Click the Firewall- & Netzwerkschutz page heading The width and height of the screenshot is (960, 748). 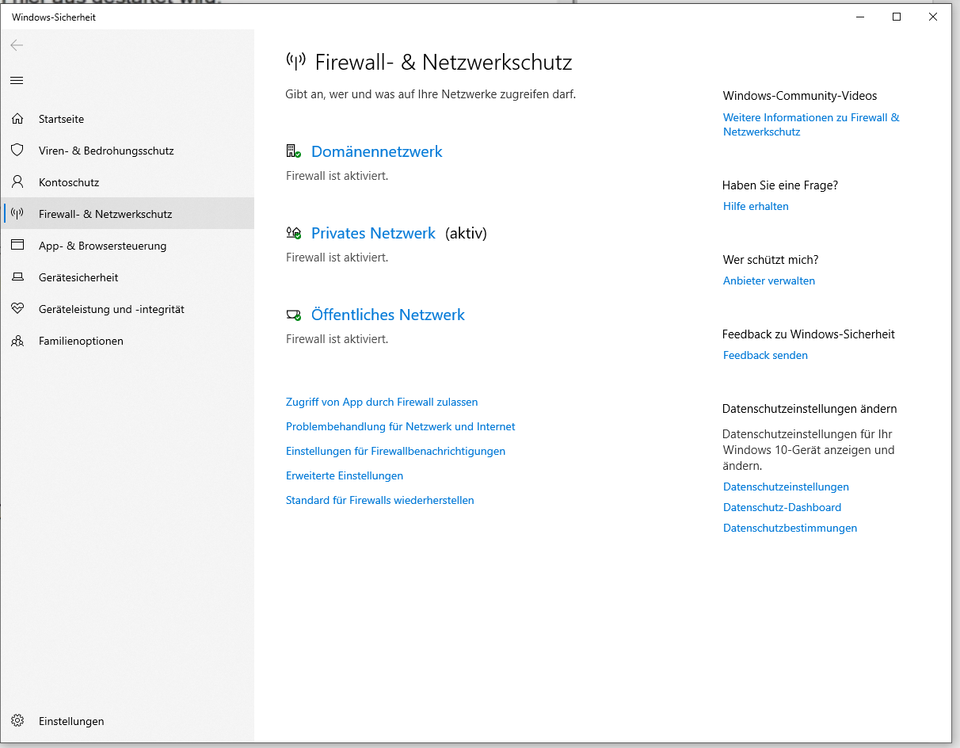pos(444,63)
